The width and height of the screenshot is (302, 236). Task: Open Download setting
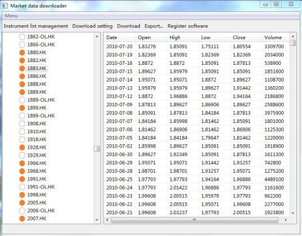pos(92,26)
